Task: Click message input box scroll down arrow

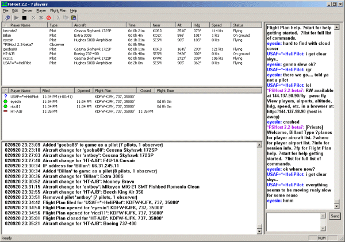Action: coord(323,229)
